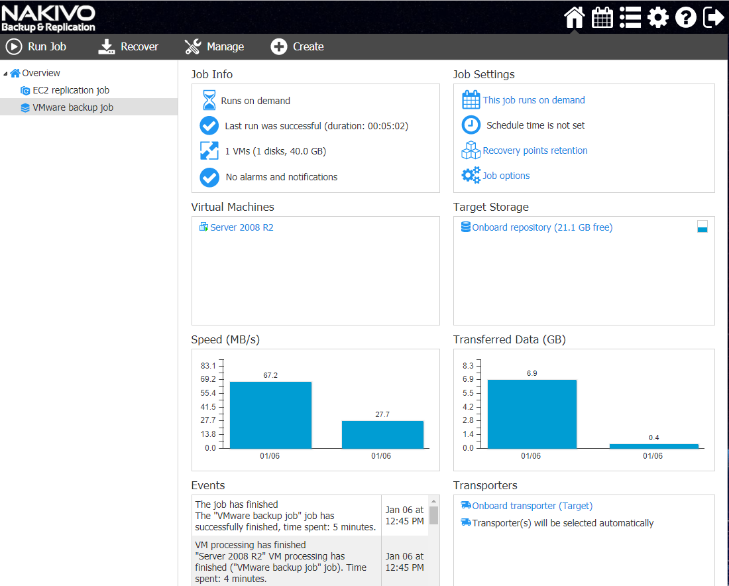This screenshot has height=586, width=729.
Task: Click the Events list scrollbar thumb
Action: point(434,515)
